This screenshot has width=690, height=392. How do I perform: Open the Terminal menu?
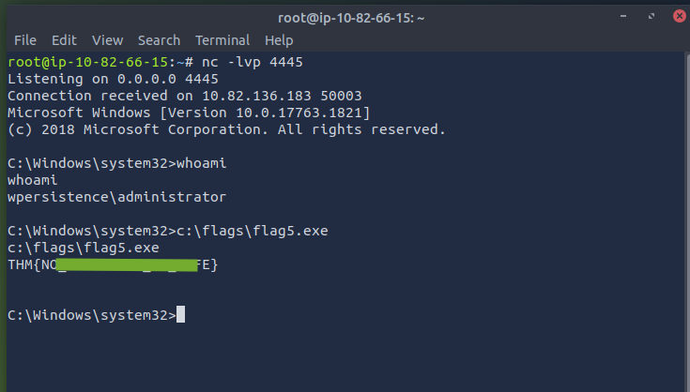pyautogui.click(x=222, y=40)
